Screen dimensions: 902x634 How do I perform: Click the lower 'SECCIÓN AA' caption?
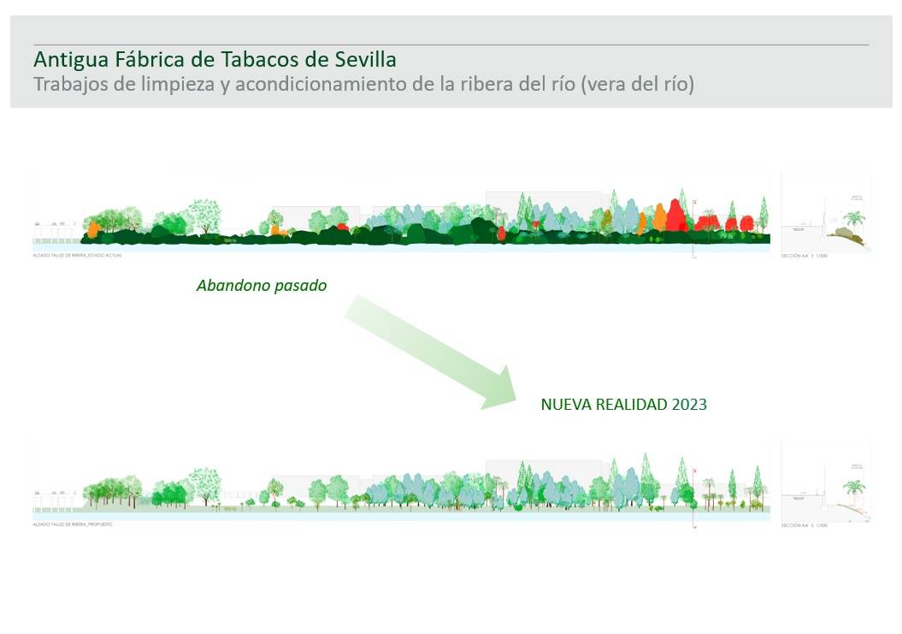(804, 524)
